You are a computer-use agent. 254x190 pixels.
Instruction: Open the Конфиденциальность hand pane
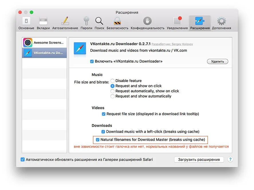147,23
